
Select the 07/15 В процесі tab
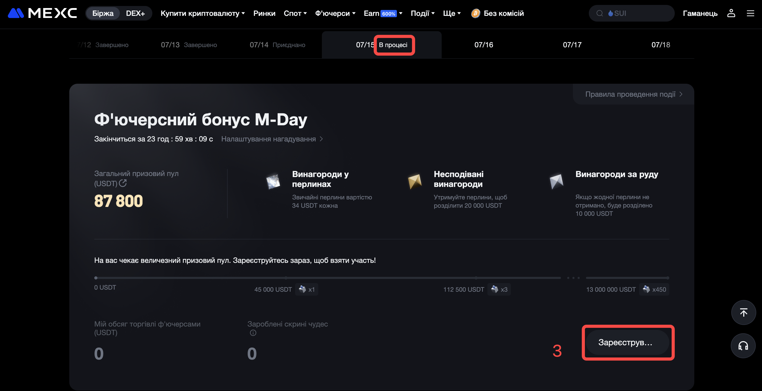pos(382,45)
